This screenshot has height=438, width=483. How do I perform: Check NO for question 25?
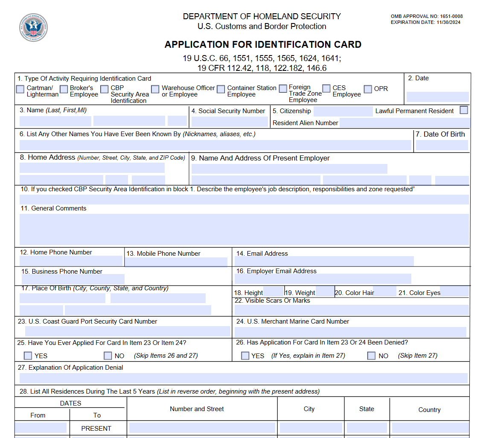(x=108, y=355)
